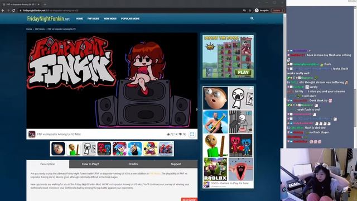This screenshot has height=201, width=357.
Task: Open the POPULAR MODS menu item
Action: tap(130, 18)
